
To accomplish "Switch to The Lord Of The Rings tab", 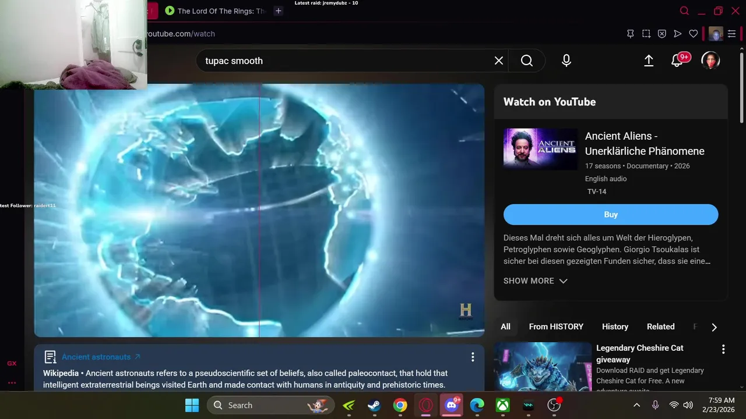I will (x=216, y=10).
